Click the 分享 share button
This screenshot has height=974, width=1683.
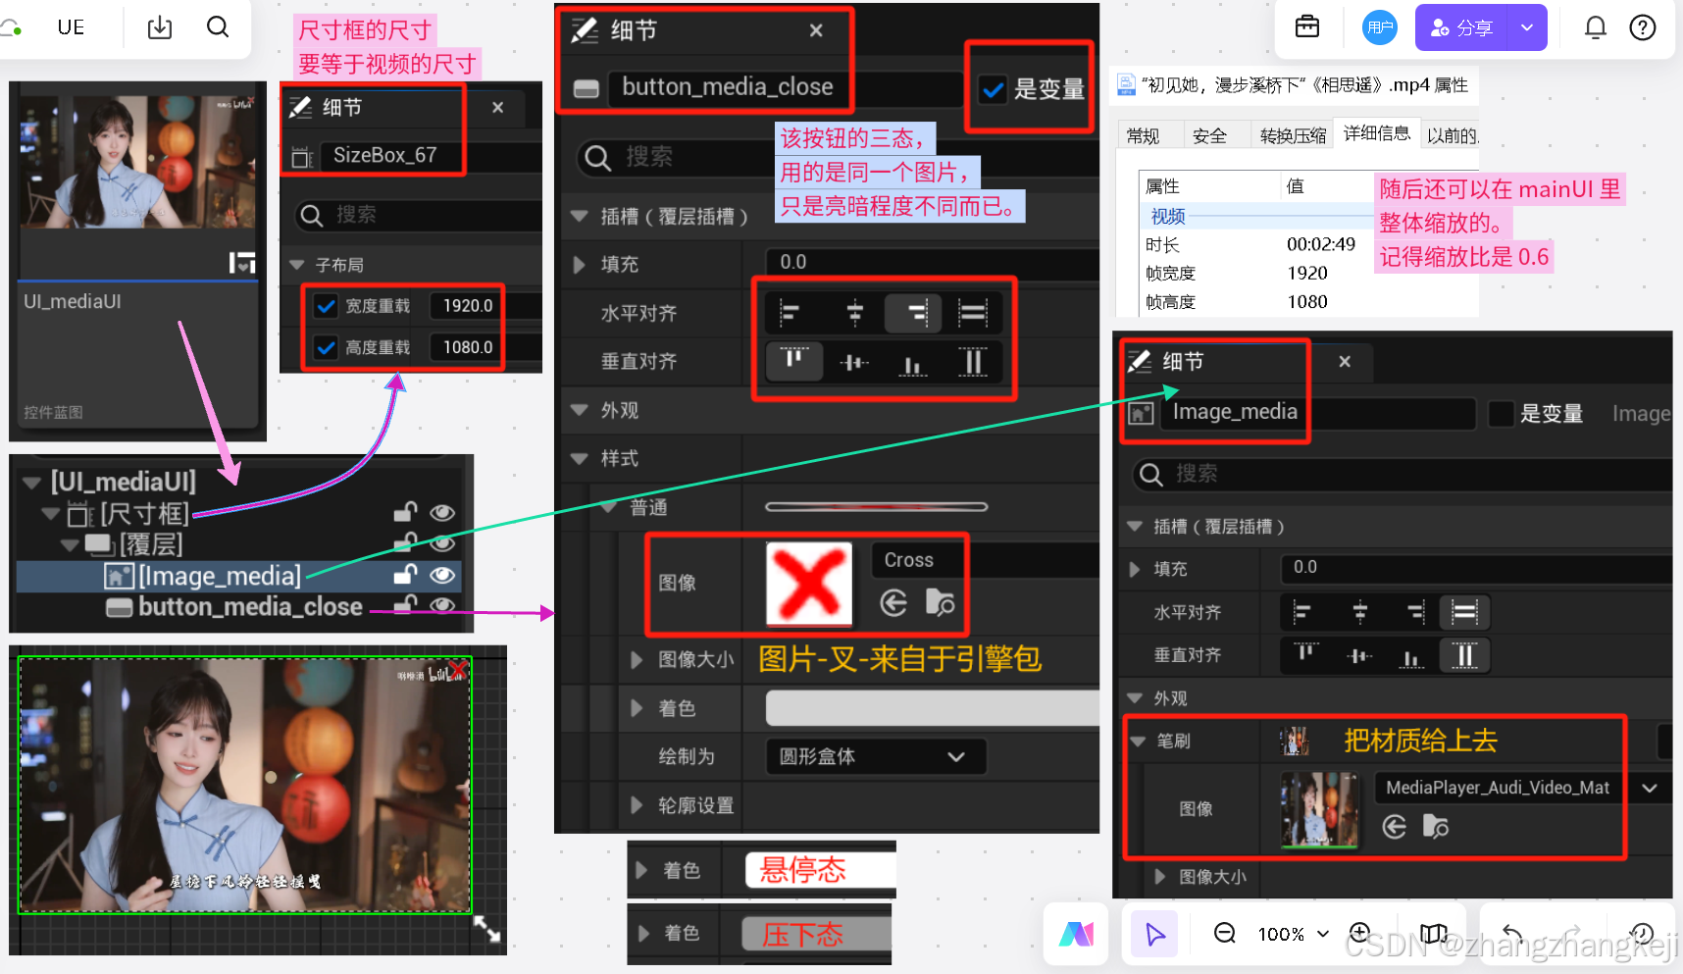1461,27
